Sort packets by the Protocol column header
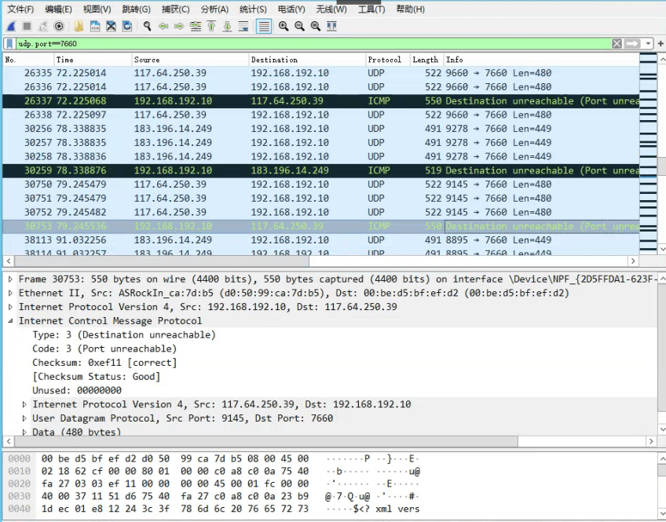This screenshot has width=666, height=522. tap(386, 60)
